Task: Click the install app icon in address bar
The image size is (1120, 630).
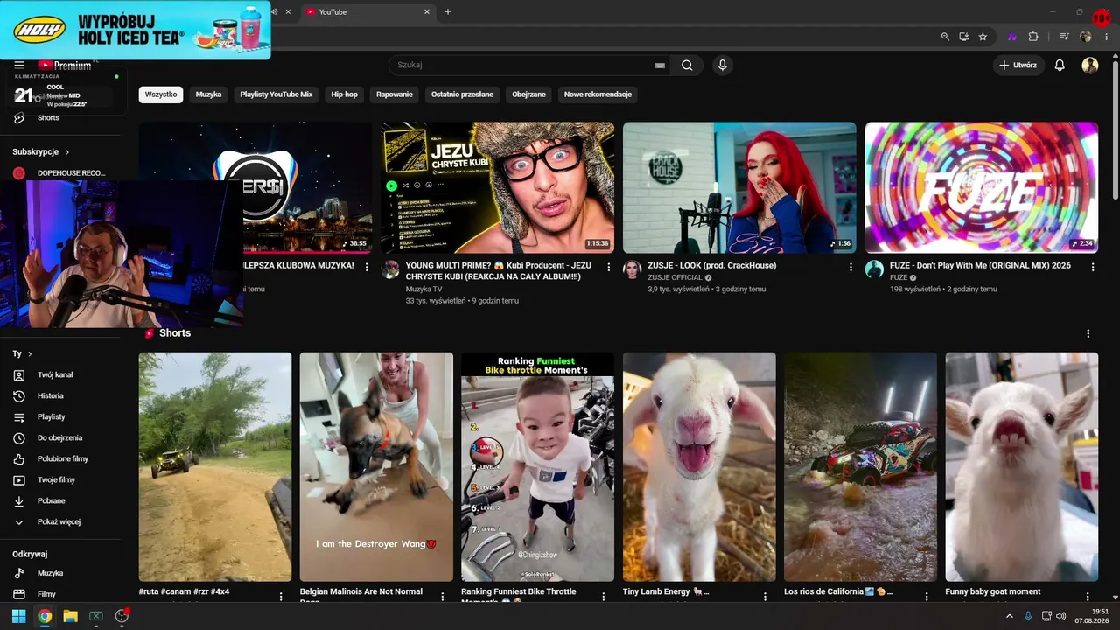Action: click(x=964, y=37)
